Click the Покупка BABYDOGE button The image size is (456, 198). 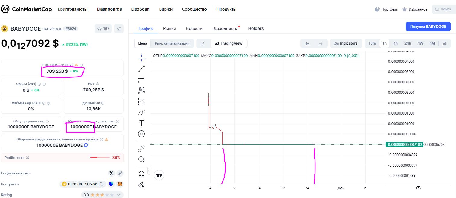point(428,27)
